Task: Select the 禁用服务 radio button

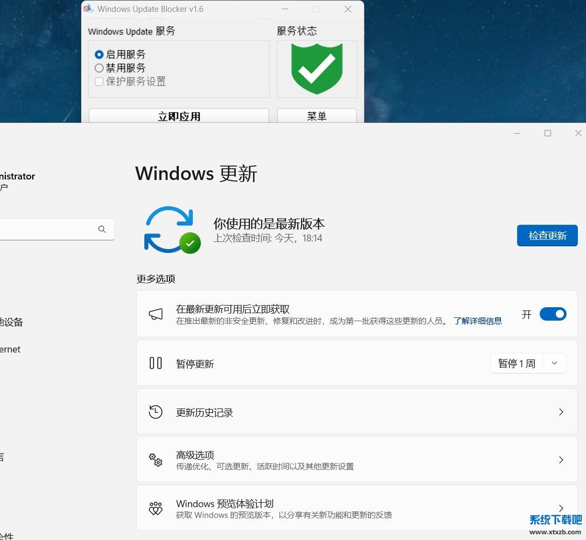Action: [x=98, y=68]
